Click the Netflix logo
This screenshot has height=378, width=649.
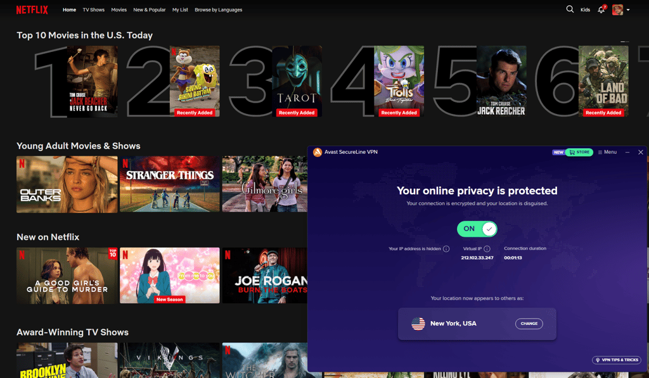click(x=32, y=9)
